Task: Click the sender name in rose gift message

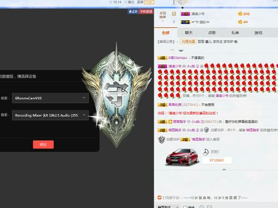Action: 175,66
